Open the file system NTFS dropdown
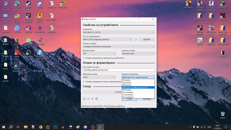The width and height of the screenshot is (231, 130). tap(99, 77)
